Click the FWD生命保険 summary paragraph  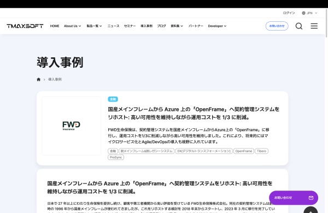189,136
